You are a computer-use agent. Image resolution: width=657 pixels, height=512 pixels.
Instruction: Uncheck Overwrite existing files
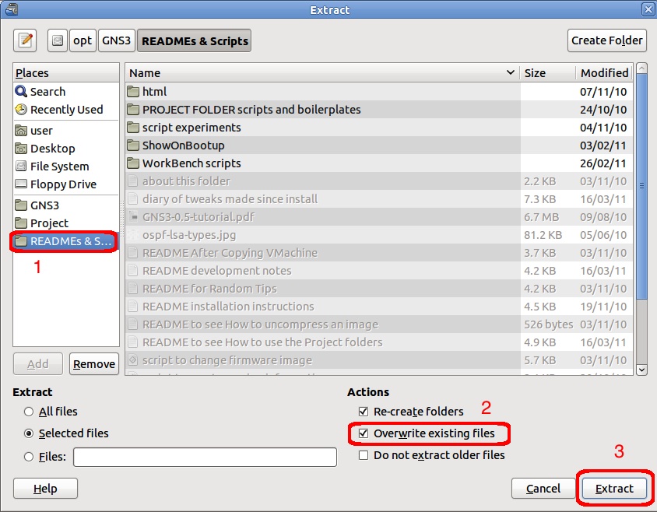(x=363, y=433)
